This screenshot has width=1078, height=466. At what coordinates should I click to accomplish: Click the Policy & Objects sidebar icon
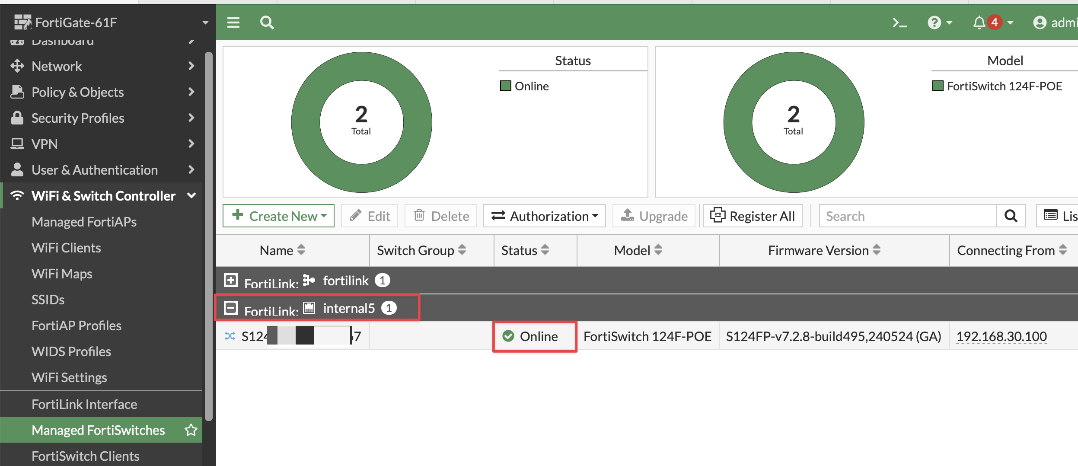point(17,92)
